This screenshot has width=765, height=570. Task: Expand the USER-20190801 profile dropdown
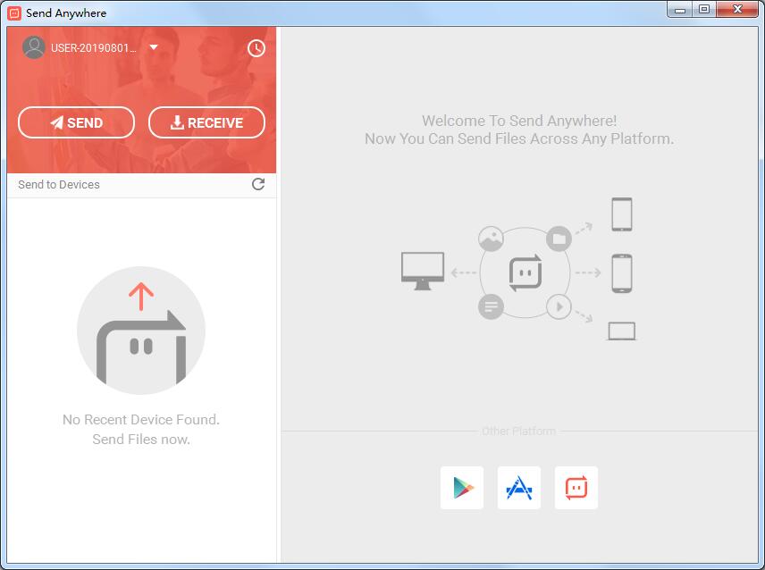coord(155,48)
